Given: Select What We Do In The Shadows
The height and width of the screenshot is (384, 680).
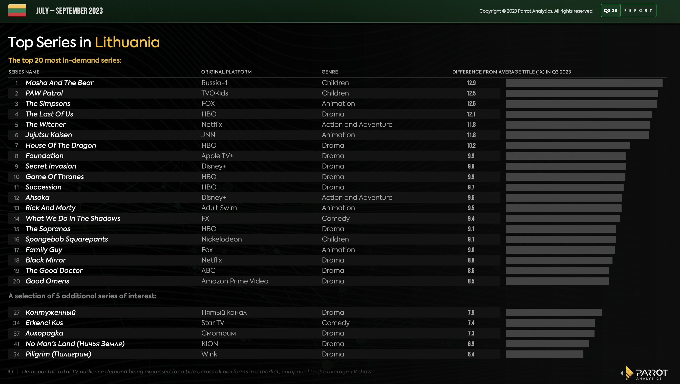Looking at the screenshot, I should (73, 218).
